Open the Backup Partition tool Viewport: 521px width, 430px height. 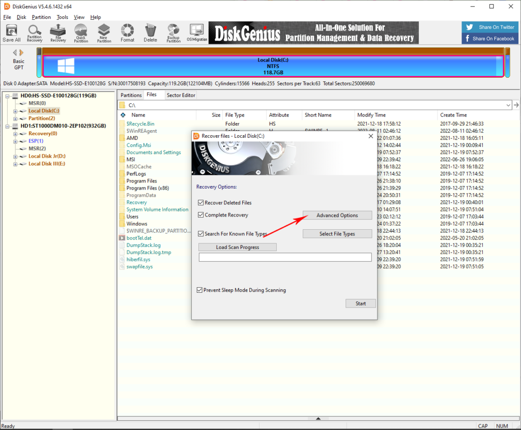(x=173, y=32)
